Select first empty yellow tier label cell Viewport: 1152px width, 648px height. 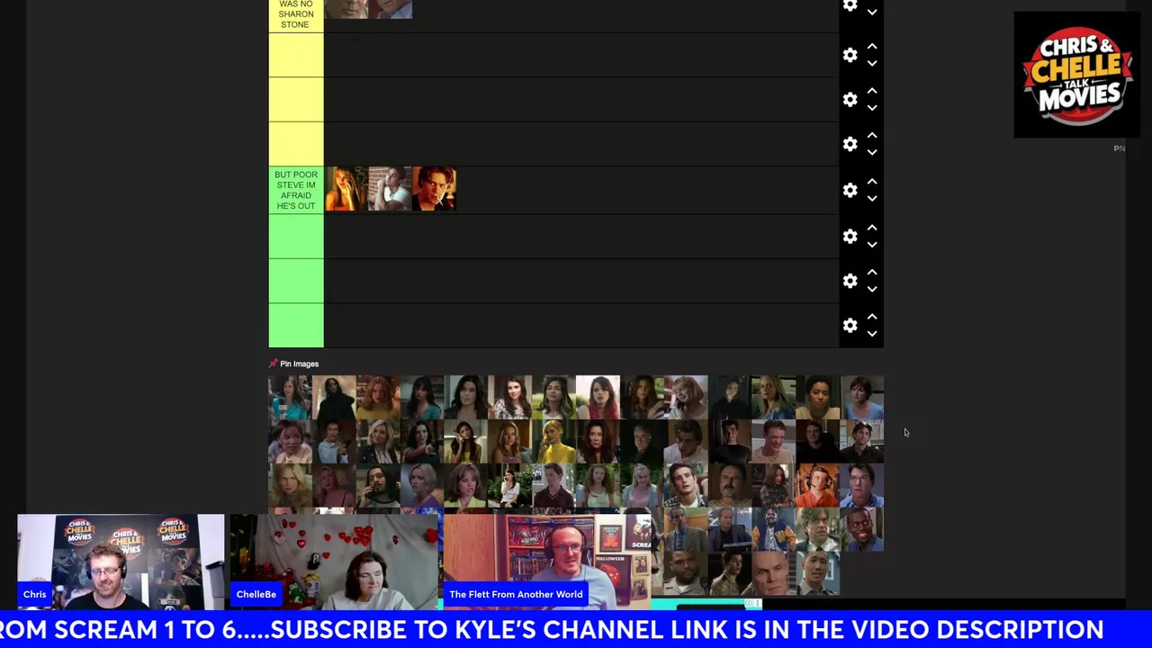tap(296, 55)
